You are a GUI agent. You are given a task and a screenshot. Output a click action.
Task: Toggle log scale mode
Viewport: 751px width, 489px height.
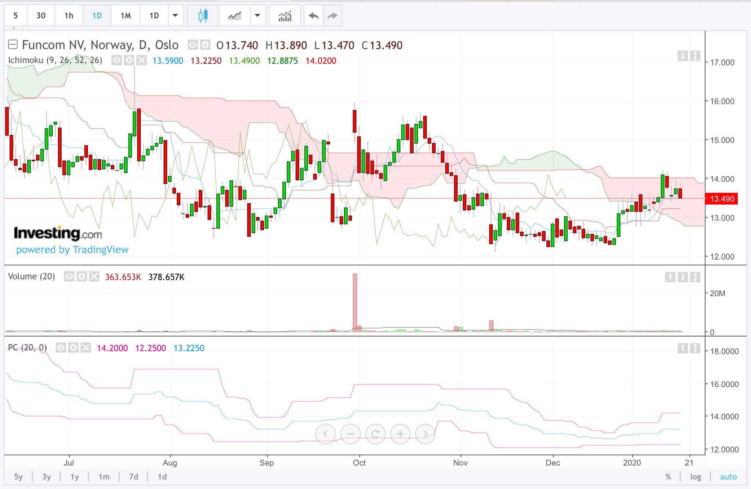pyautogui.click(x=696, y=477)
